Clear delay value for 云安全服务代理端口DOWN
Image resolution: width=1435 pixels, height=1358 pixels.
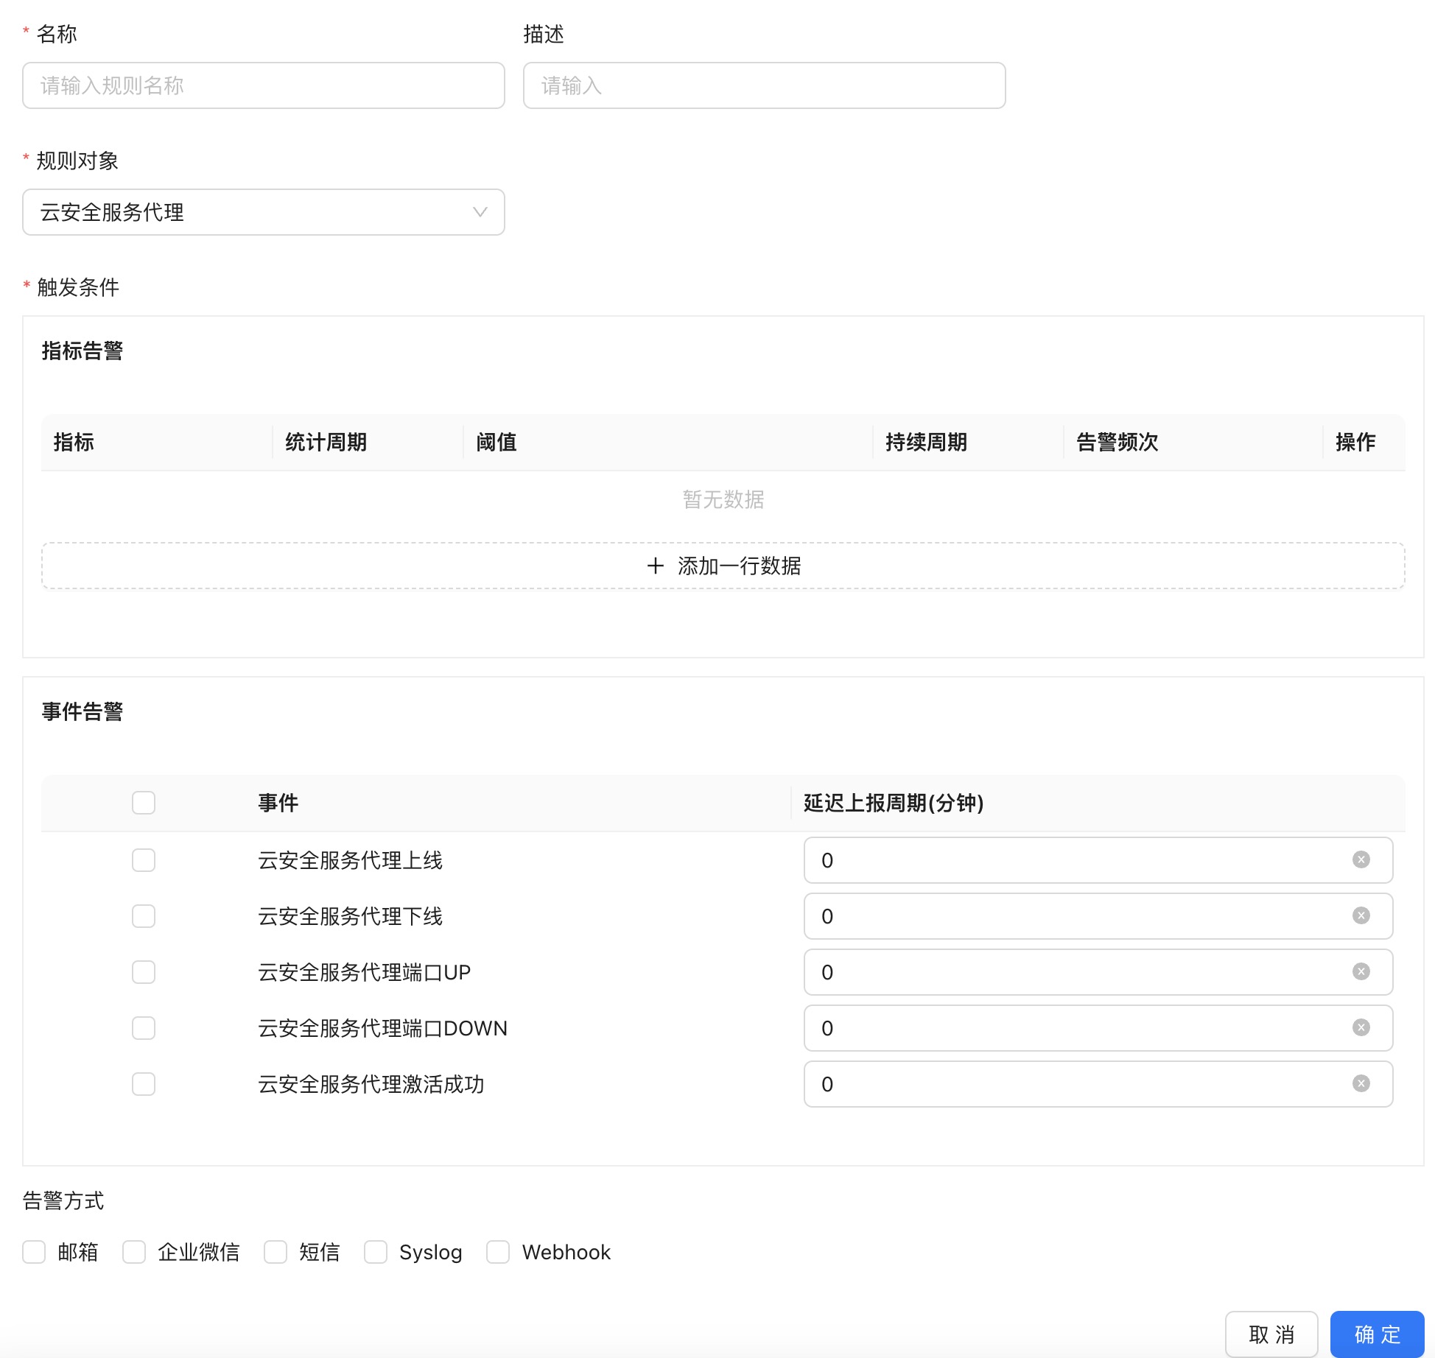tap(1361, 1027)
